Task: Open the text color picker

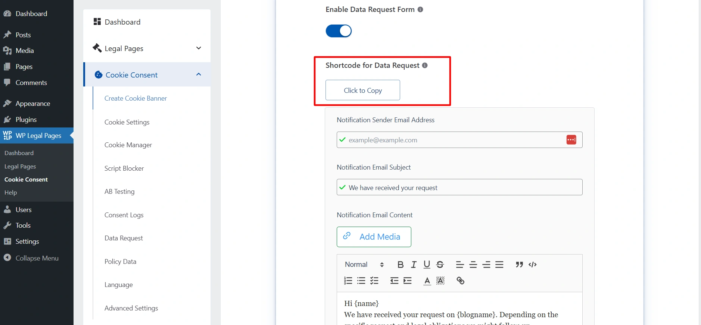Action: click(x=427, y=281)
